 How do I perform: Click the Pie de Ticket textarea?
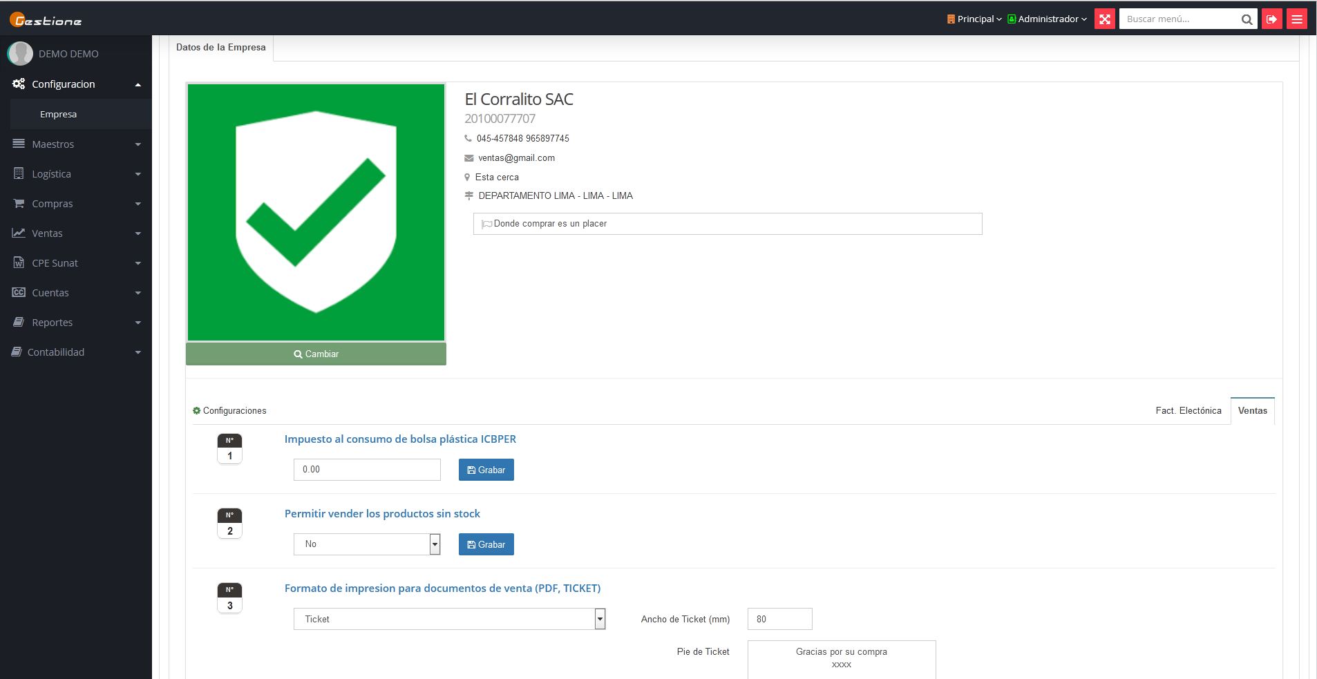click(x=842, y=660)
